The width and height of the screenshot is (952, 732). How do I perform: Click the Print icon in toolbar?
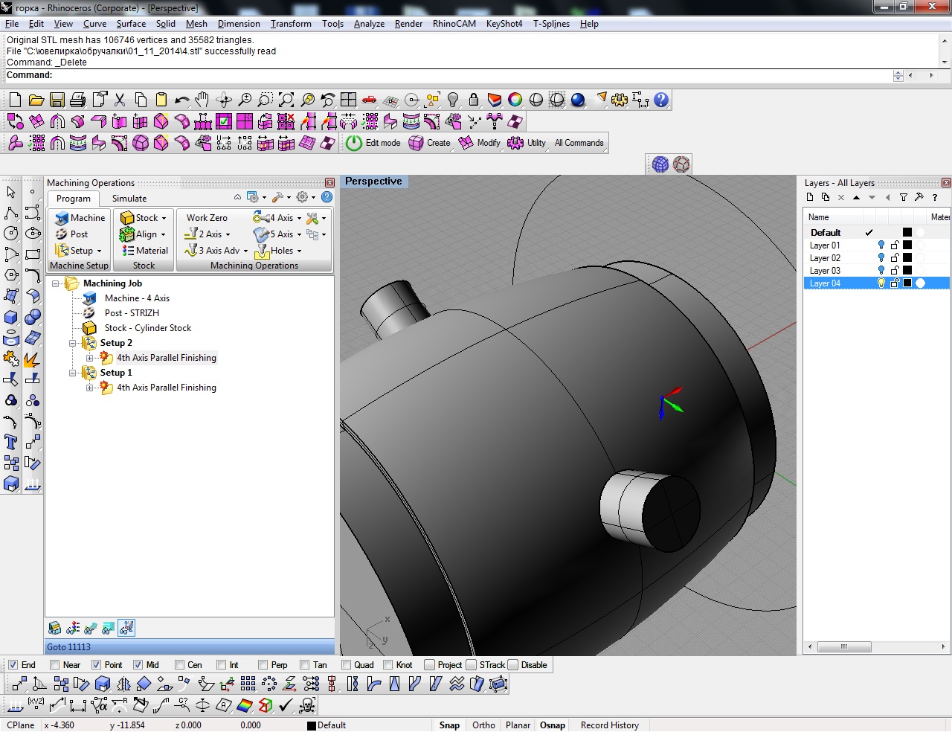tap(78, 100)
